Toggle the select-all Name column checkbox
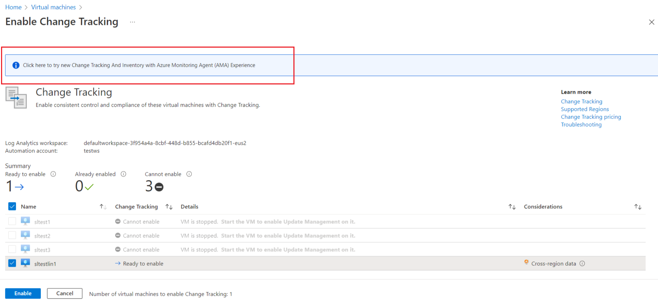 coord(12,206)
